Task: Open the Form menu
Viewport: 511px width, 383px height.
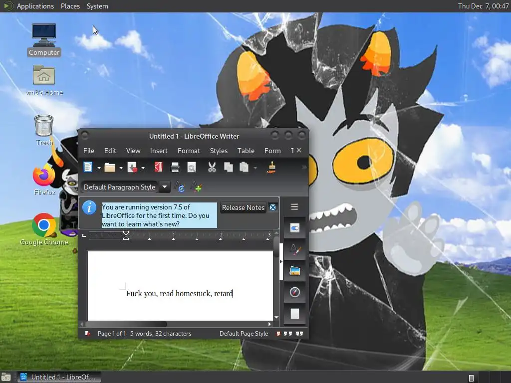Action: click(x=272, y=151)
